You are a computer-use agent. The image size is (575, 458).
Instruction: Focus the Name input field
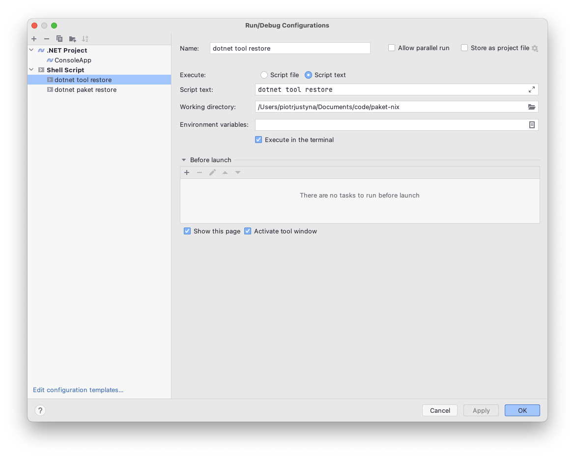coord(290,48)
